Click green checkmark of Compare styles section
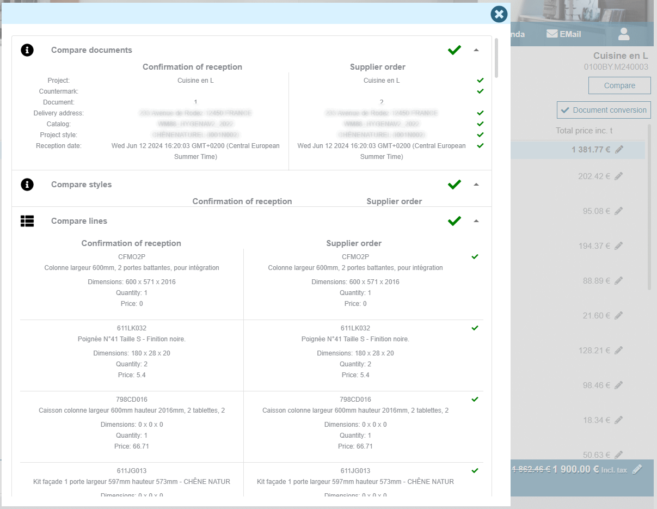The width and height of the screenshot is (657, 509). click(455, 185)
